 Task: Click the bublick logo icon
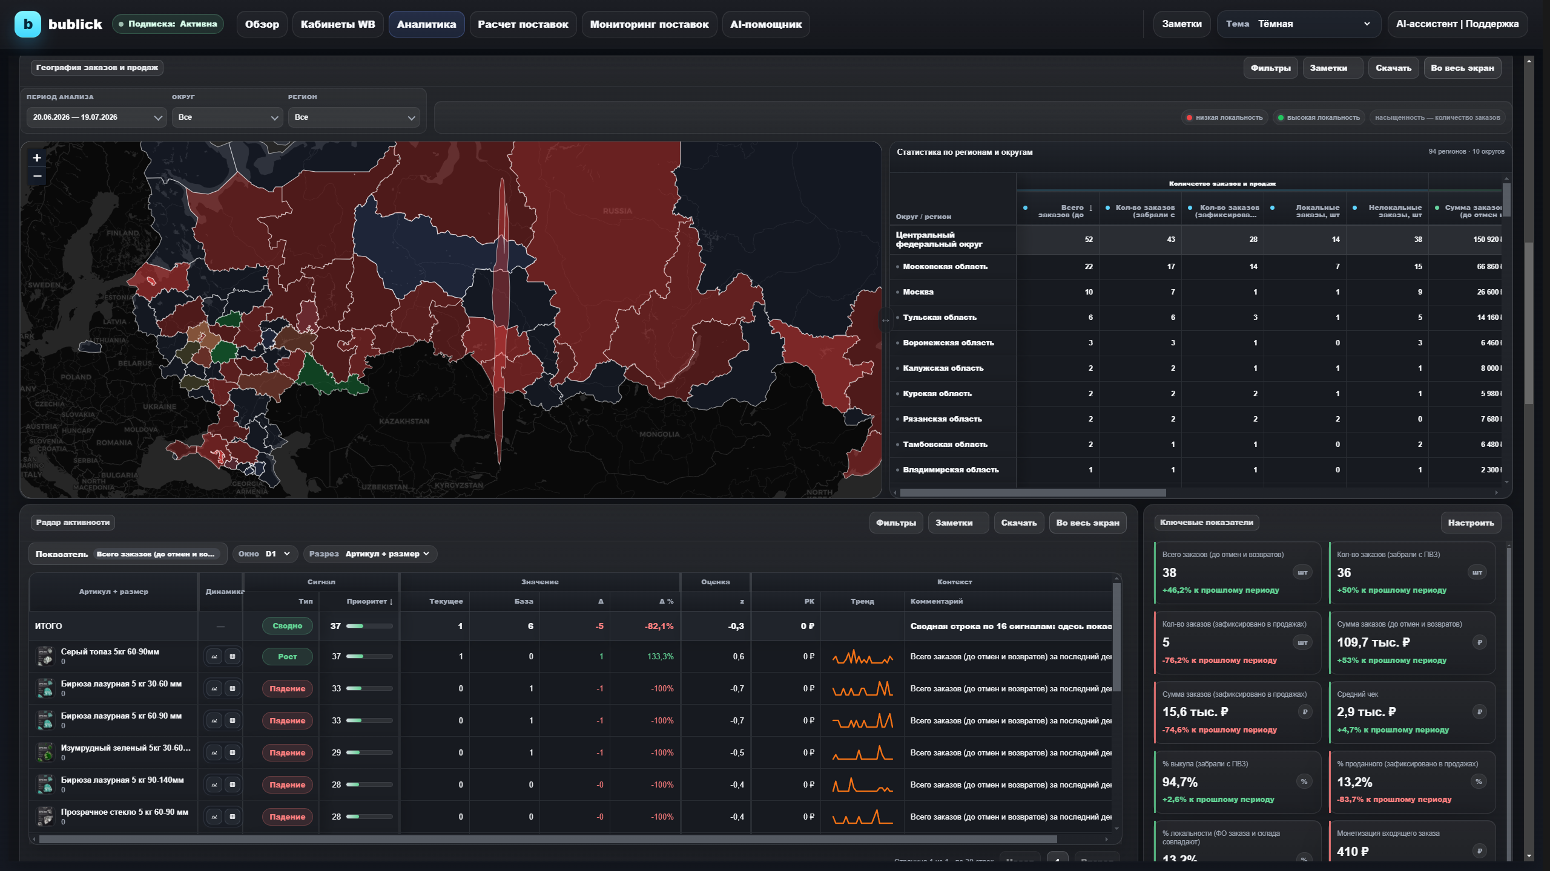[x=28, y=24]
